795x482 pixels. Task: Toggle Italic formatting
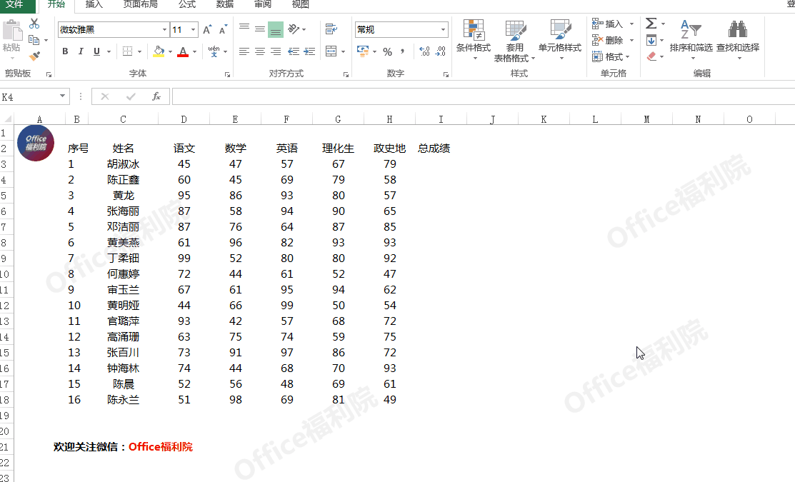tap(81, 51)
